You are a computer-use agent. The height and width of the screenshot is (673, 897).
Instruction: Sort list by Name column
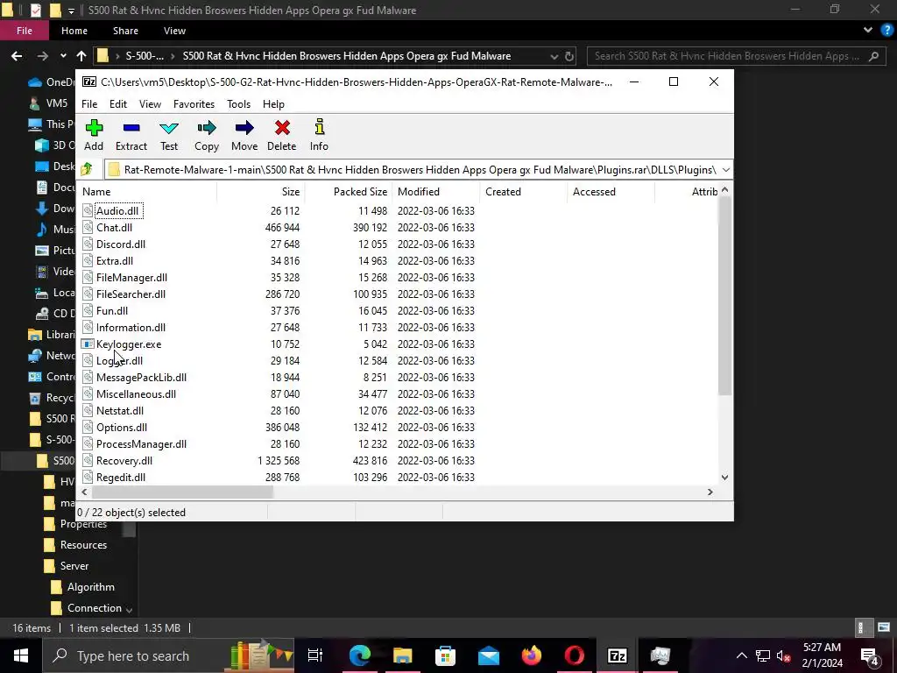(x=147, y=192)
